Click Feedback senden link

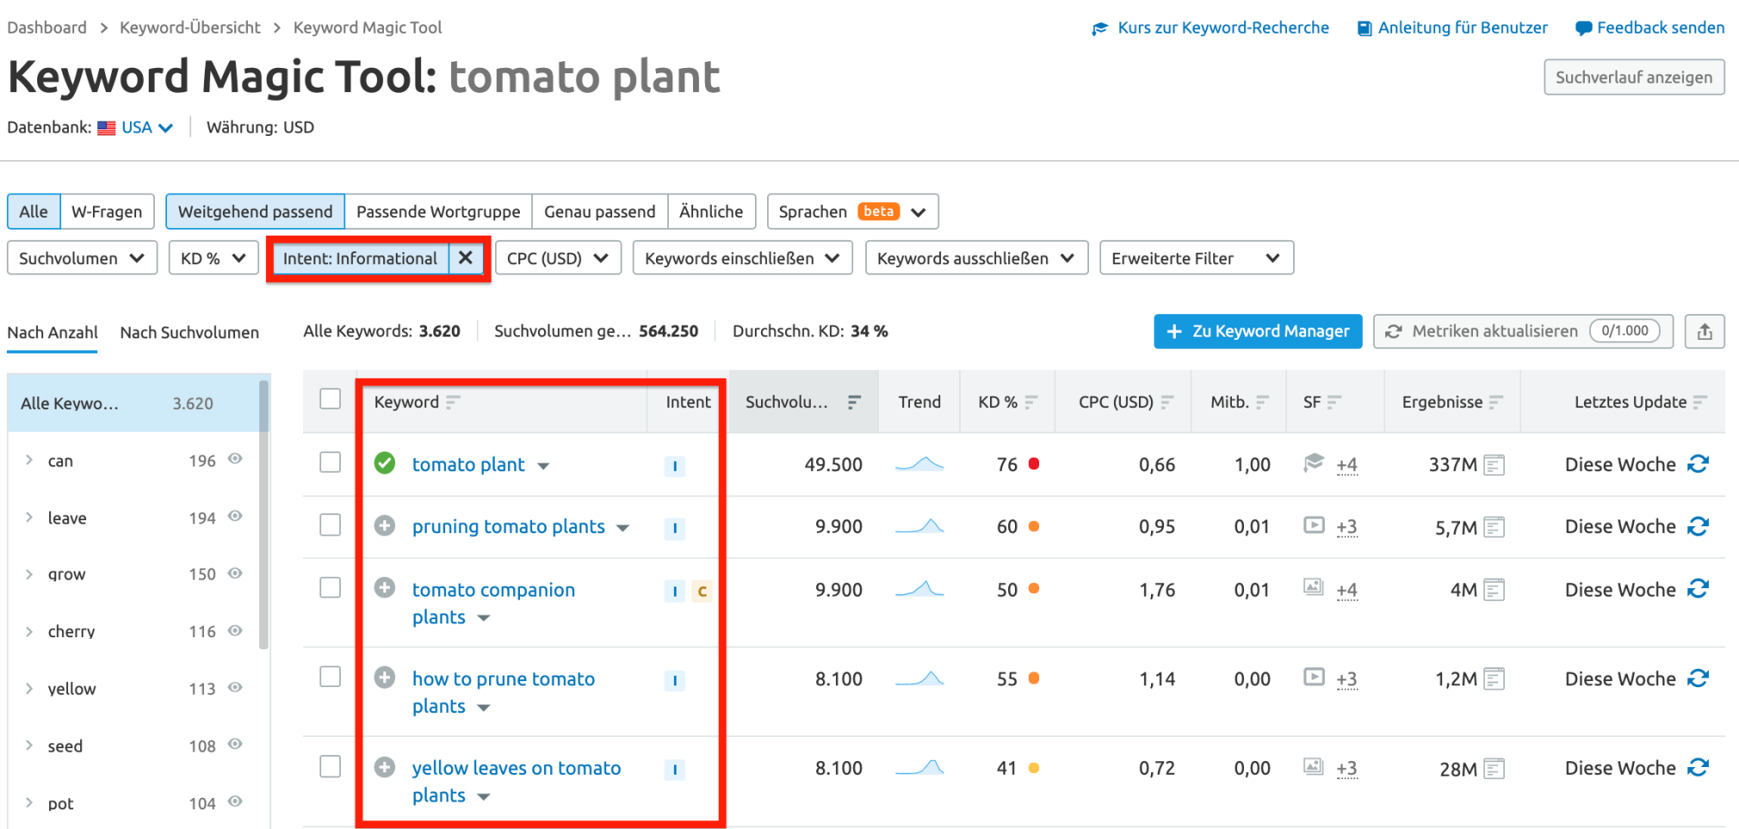point(1649,28)
